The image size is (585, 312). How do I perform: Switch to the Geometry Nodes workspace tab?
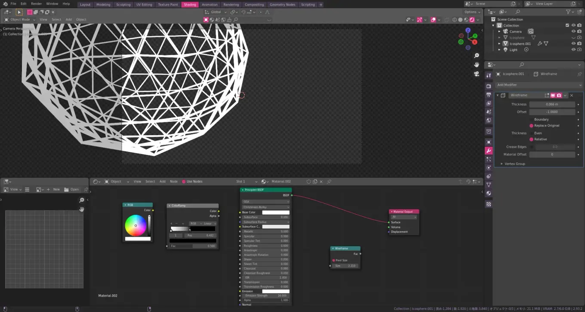tap(282, 5)
